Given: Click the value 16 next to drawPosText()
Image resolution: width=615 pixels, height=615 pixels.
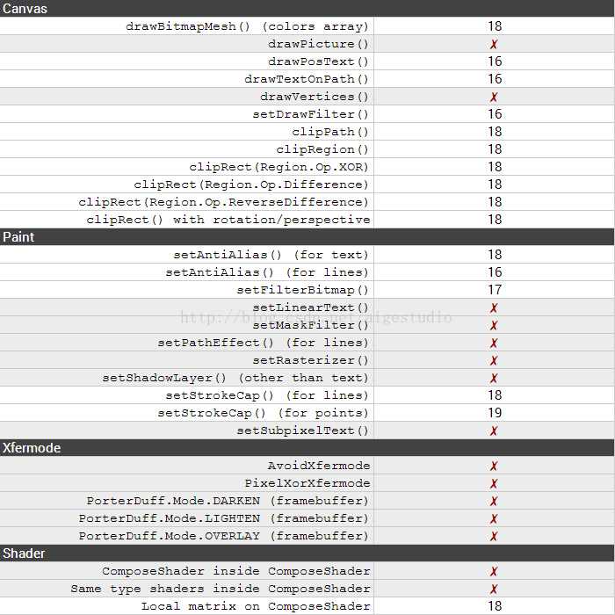Looking at the screenshot, I should (x=495, y=61).
